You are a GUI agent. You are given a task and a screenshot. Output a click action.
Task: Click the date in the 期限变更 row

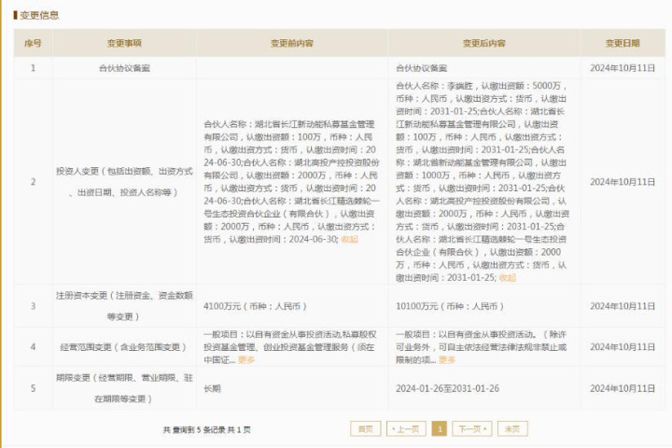[x=623, y=388]
